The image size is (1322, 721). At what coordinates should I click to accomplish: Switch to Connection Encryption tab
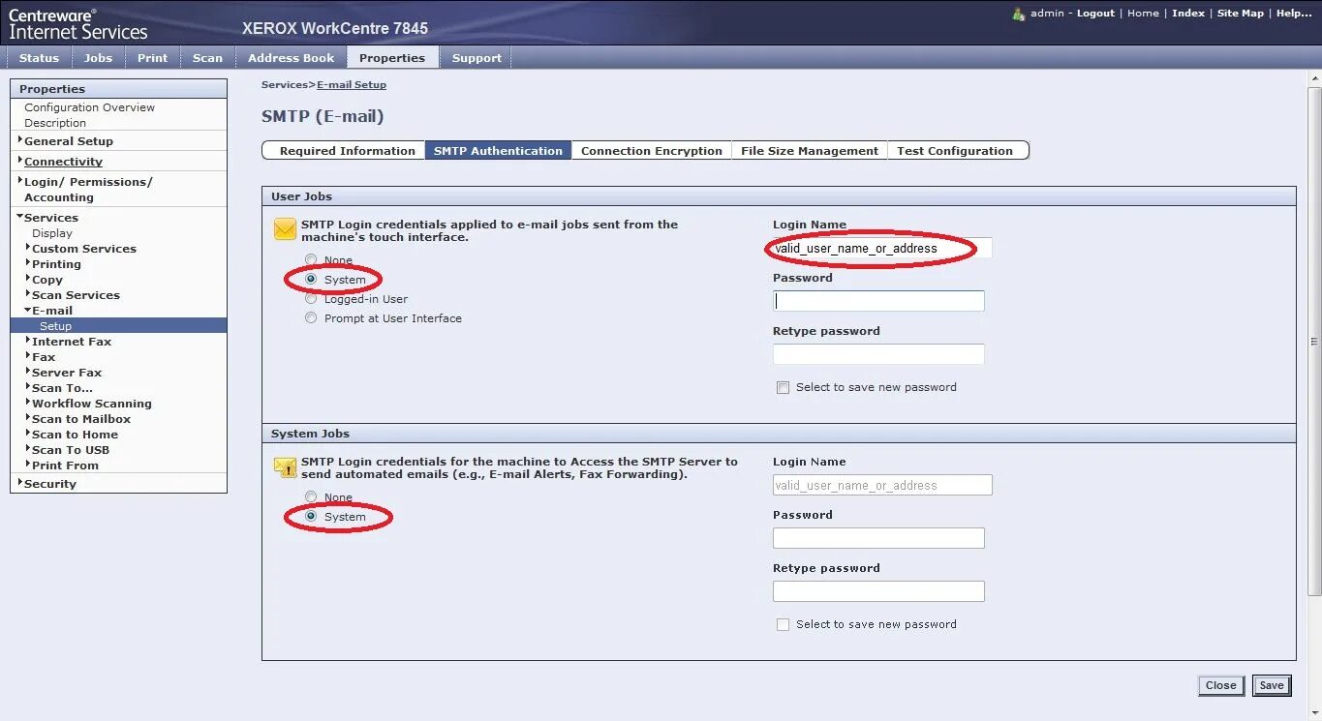[652, 151]
